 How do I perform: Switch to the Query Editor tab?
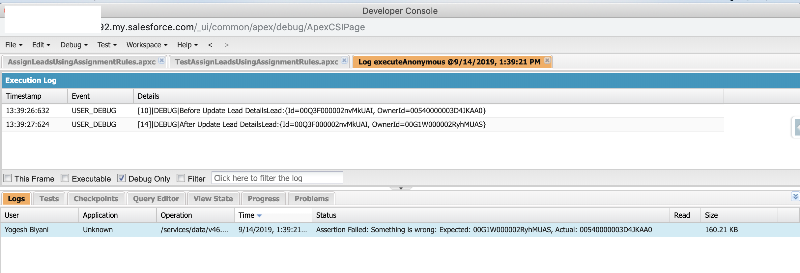156,199
